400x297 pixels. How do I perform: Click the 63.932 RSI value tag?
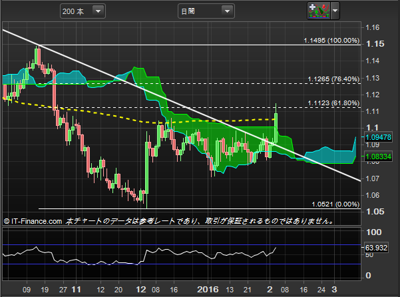pos(376,248)
